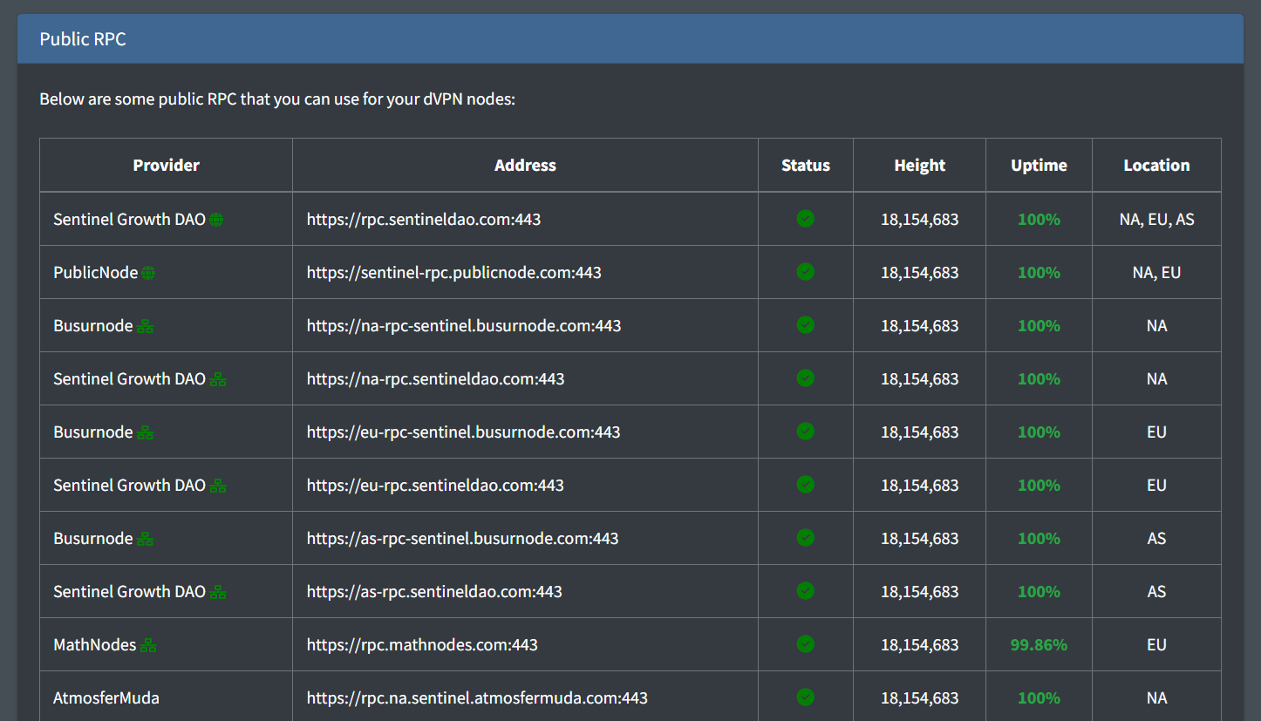Click the MathNodes provider name
This screenshot has height=721, width=1261.
(x=95, y=645)
